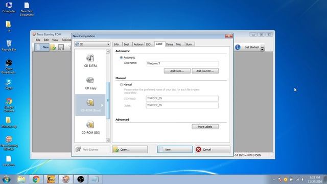Select the Google Chrome desktop icon

9,105
